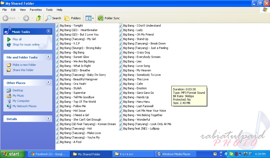The height and width of the screenshot is (158, 270).
Task: Expand the Details panel
Action: click(49, 118)
